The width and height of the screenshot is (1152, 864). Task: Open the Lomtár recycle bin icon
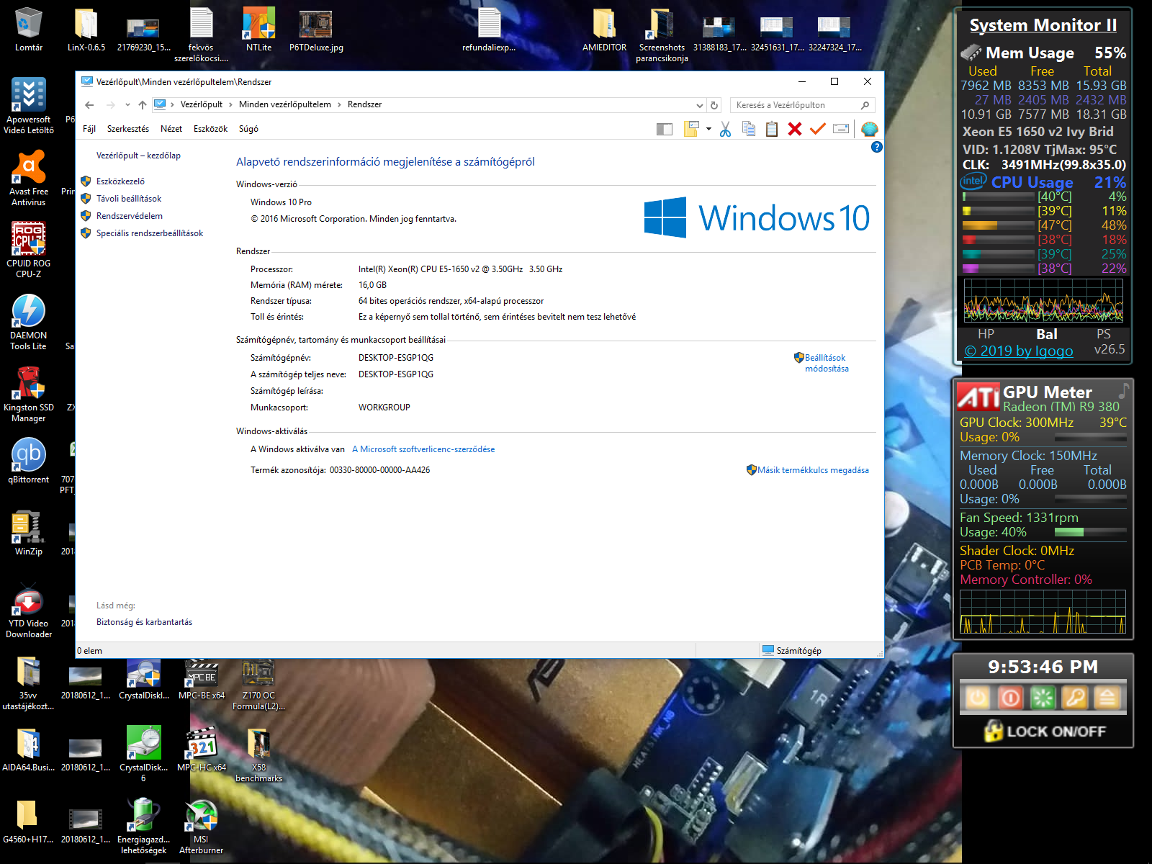coord(29,30)
